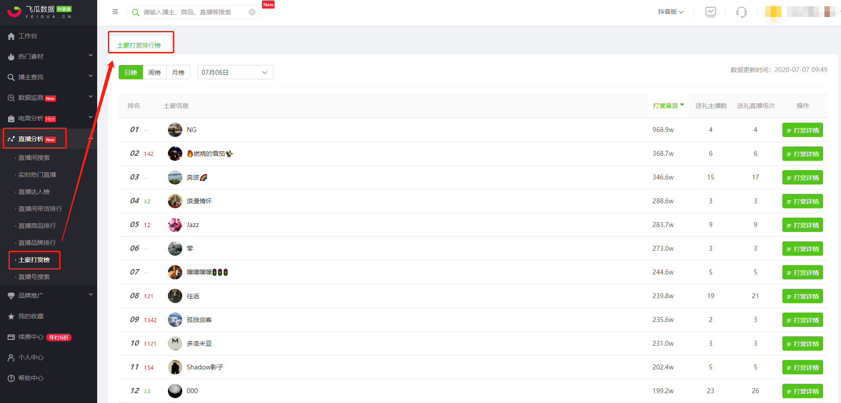Switch ranking to 月榜
This screenshot has height=403, width=841.
click(x=178, y=73)
